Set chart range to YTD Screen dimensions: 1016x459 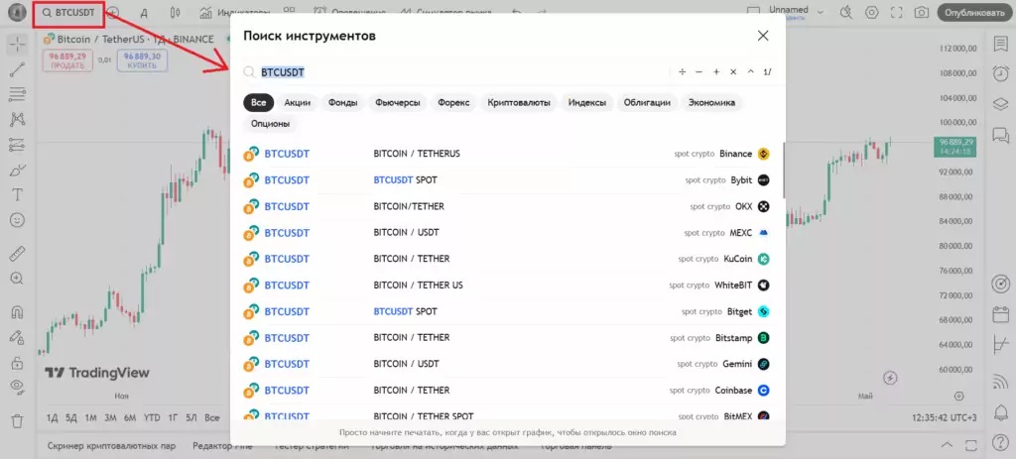coord(152,417)
